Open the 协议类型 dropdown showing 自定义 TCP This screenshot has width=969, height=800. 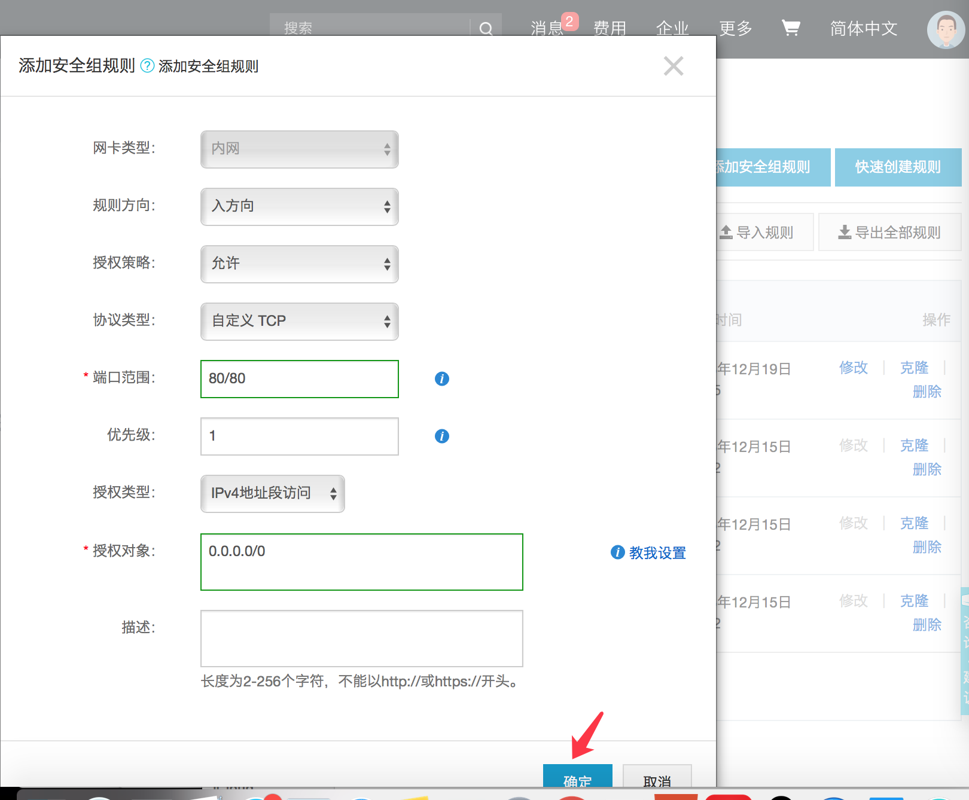click(x=299, y=321)
